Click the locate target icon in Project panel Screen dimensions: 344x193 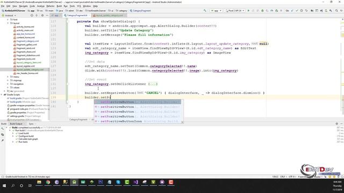tap(32, 16)
